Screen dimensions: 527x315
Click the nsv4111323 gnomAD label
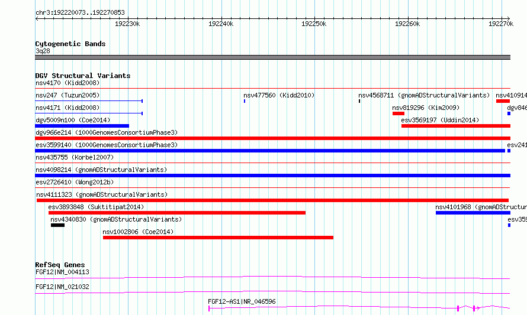coord(102,194)
